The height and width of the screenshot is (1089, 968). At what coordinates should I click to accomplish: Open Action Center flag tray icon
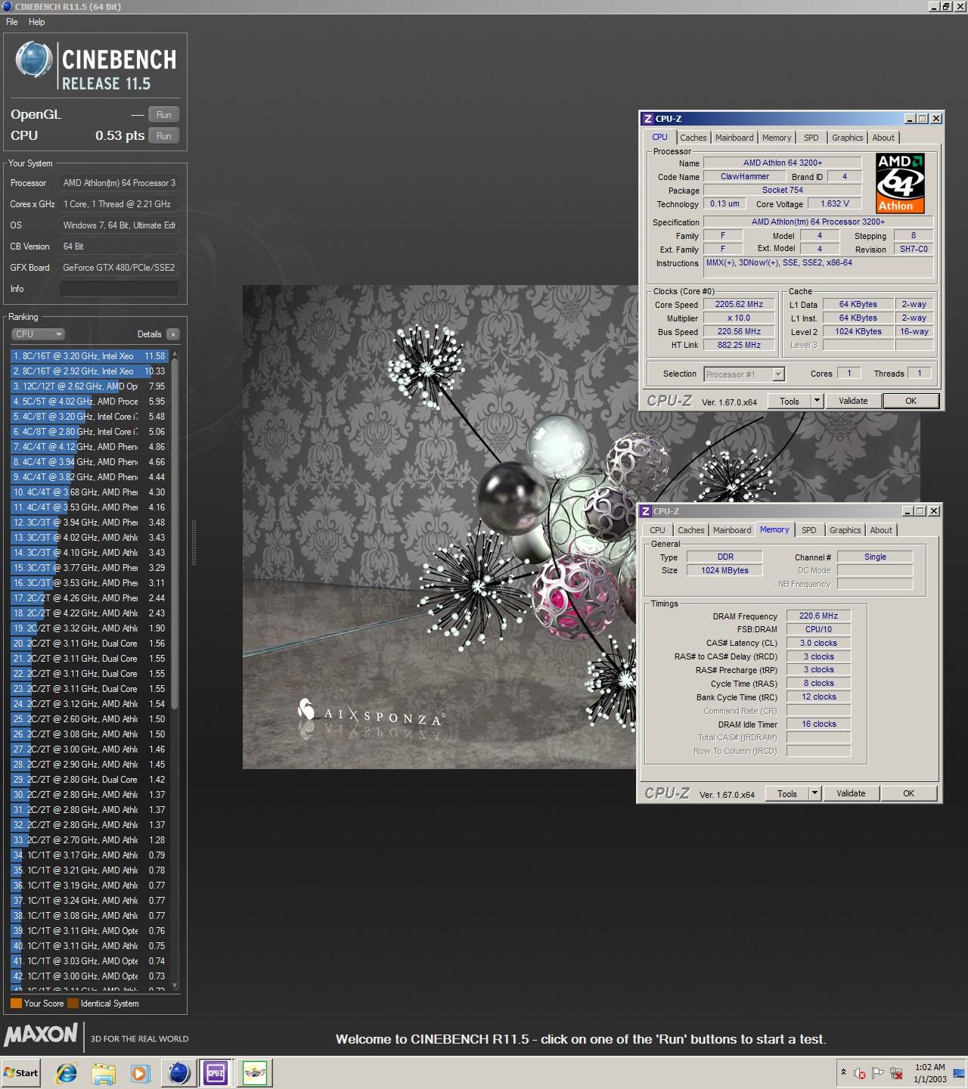(x=878, y=1072)
